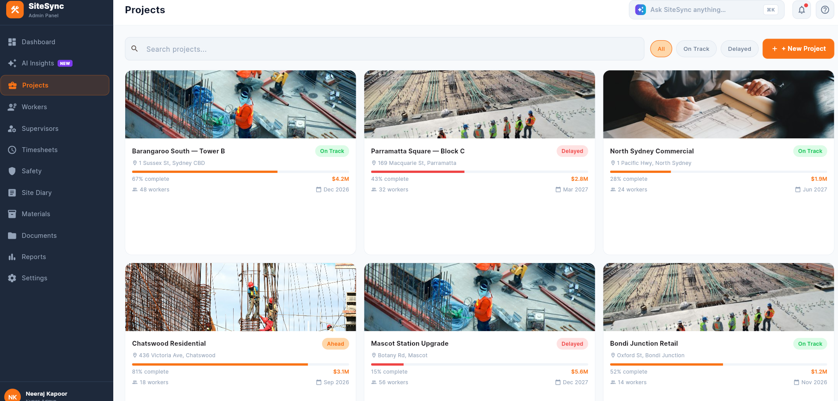Click the Timesheets clock icon
The height and width of the screenshot is (401, 838).
(12, 150)
